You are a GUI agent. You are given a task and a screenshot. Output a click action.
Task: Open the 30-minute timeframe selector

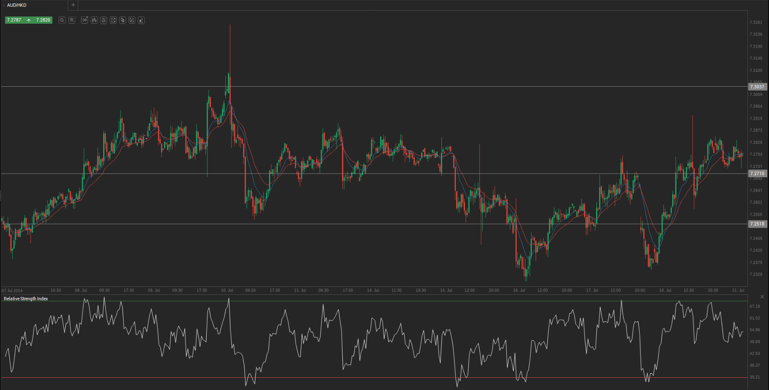85,20
